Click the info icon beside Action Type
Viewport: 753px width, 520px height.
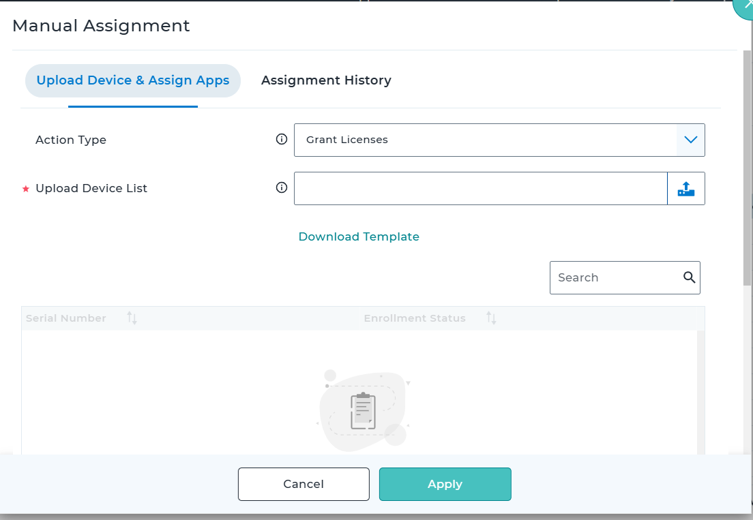pos(281,140)
